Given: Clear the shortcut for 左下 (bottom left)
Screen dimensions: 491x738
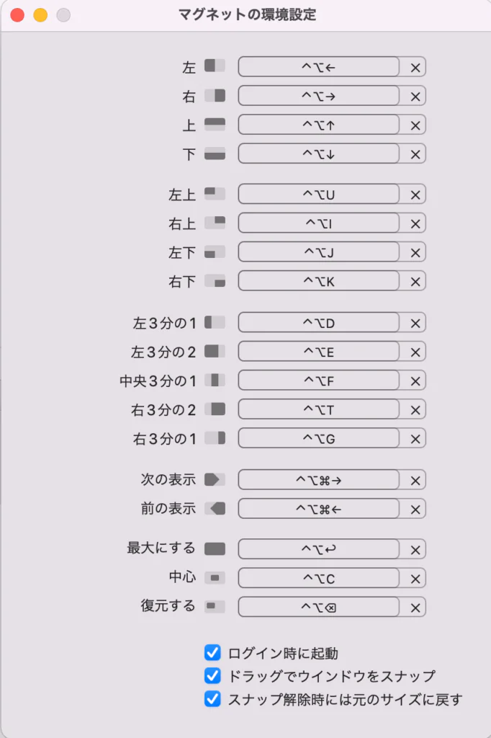Looking at the screenshot, I should pos(415,253).
